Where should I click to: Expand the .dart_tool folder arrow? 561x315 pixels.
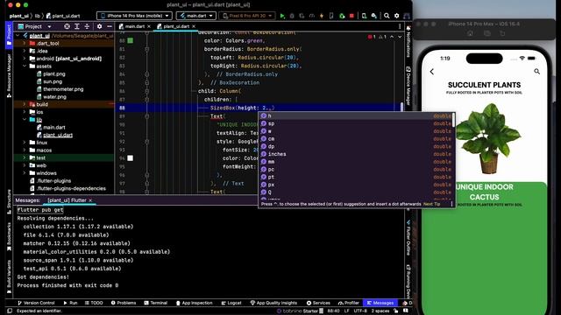point(25,43)
